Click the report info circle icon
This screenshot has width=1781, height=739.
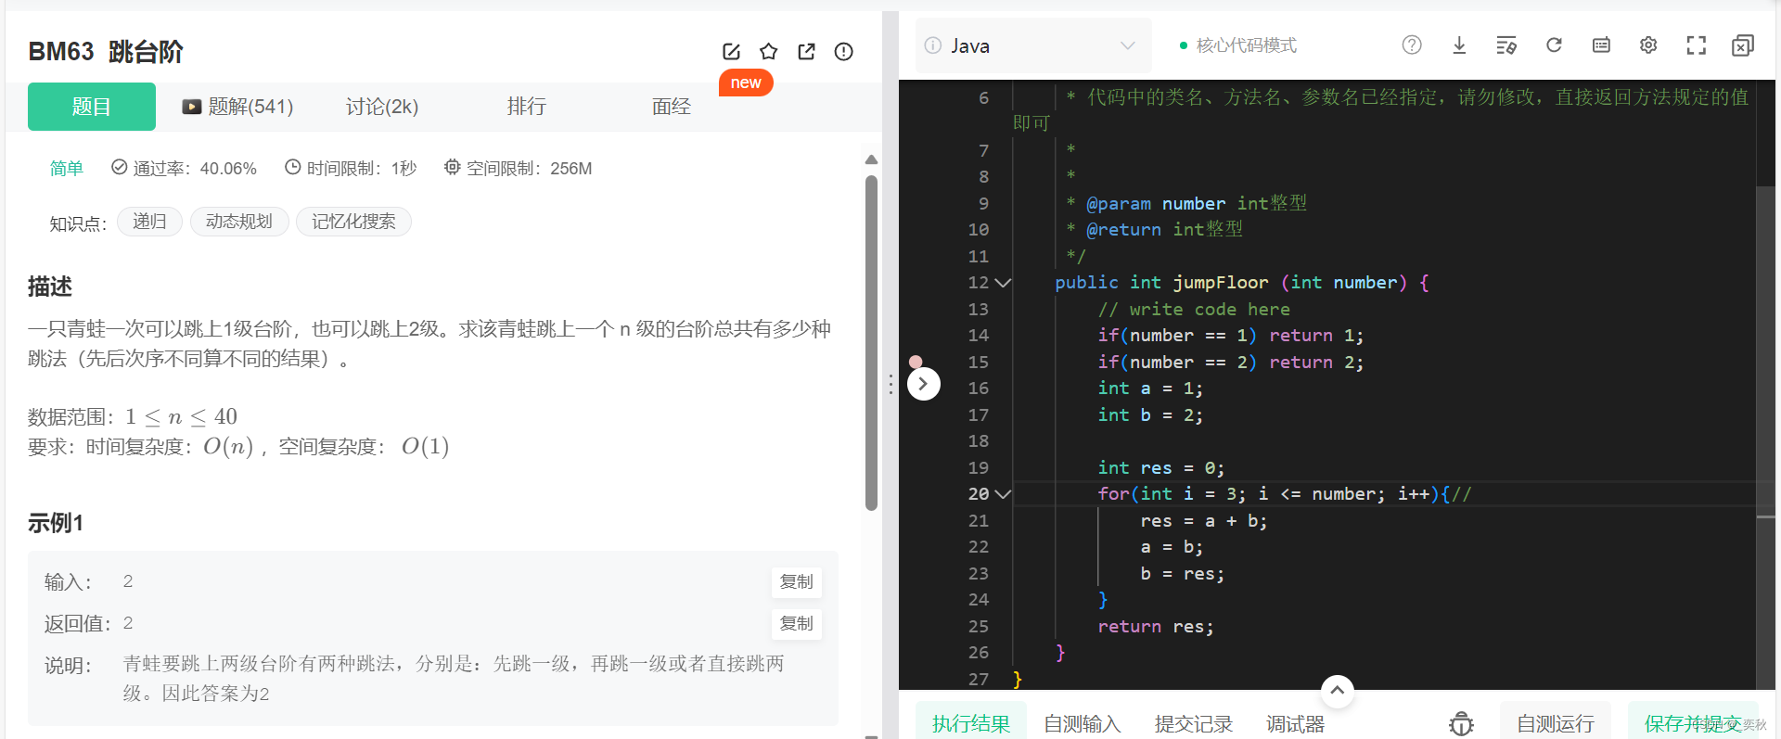[843, 52]
